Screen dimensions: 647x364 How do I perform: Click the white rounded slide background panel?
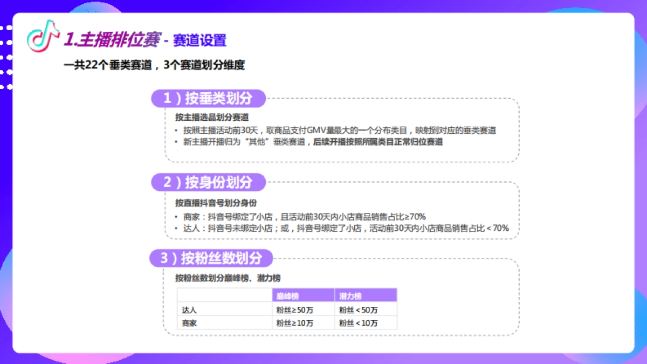click(x=323, y=183)
